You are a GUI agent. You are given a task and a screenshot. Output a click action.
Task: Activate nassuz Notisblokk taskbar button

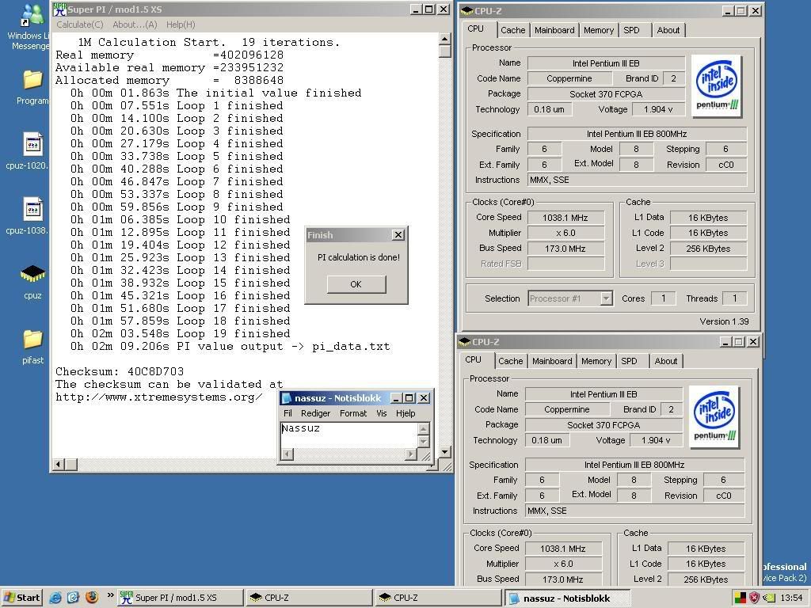point(567,598)
